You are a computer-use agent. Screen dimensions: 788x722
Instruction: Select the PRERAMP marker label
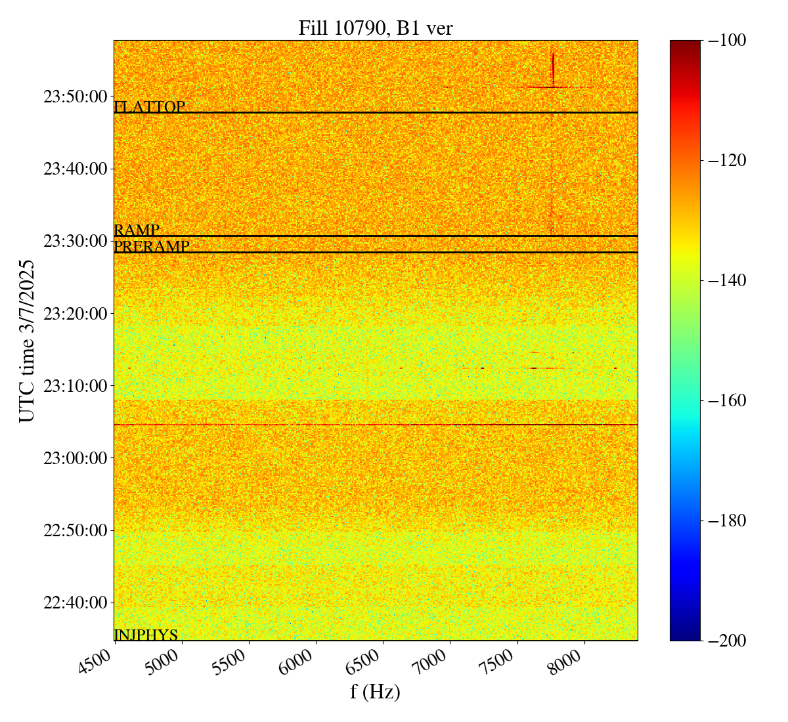click(x=152, y=247)
